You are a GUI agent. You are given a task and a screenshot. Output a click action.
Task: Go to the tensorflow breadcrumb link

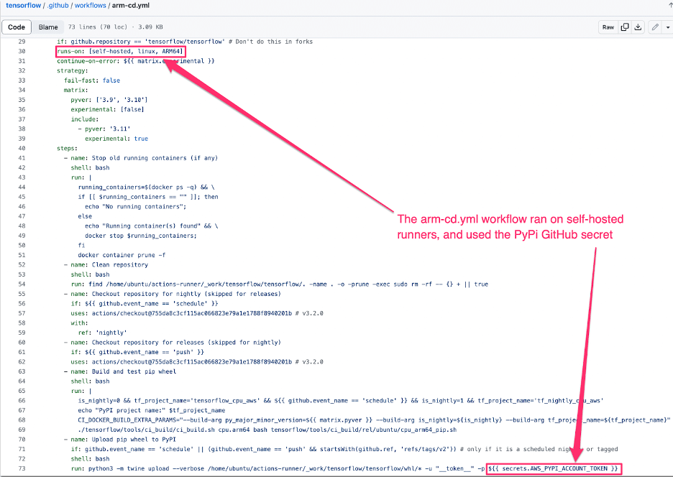click(x=24, y=6)
